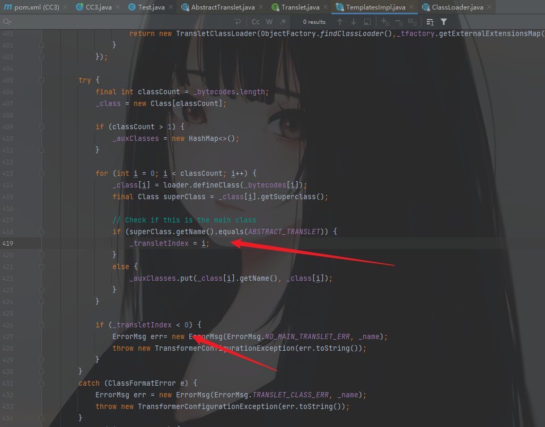
Task: Click TRANSLET_CLASS_ERR constant
Action: point(290,395)
